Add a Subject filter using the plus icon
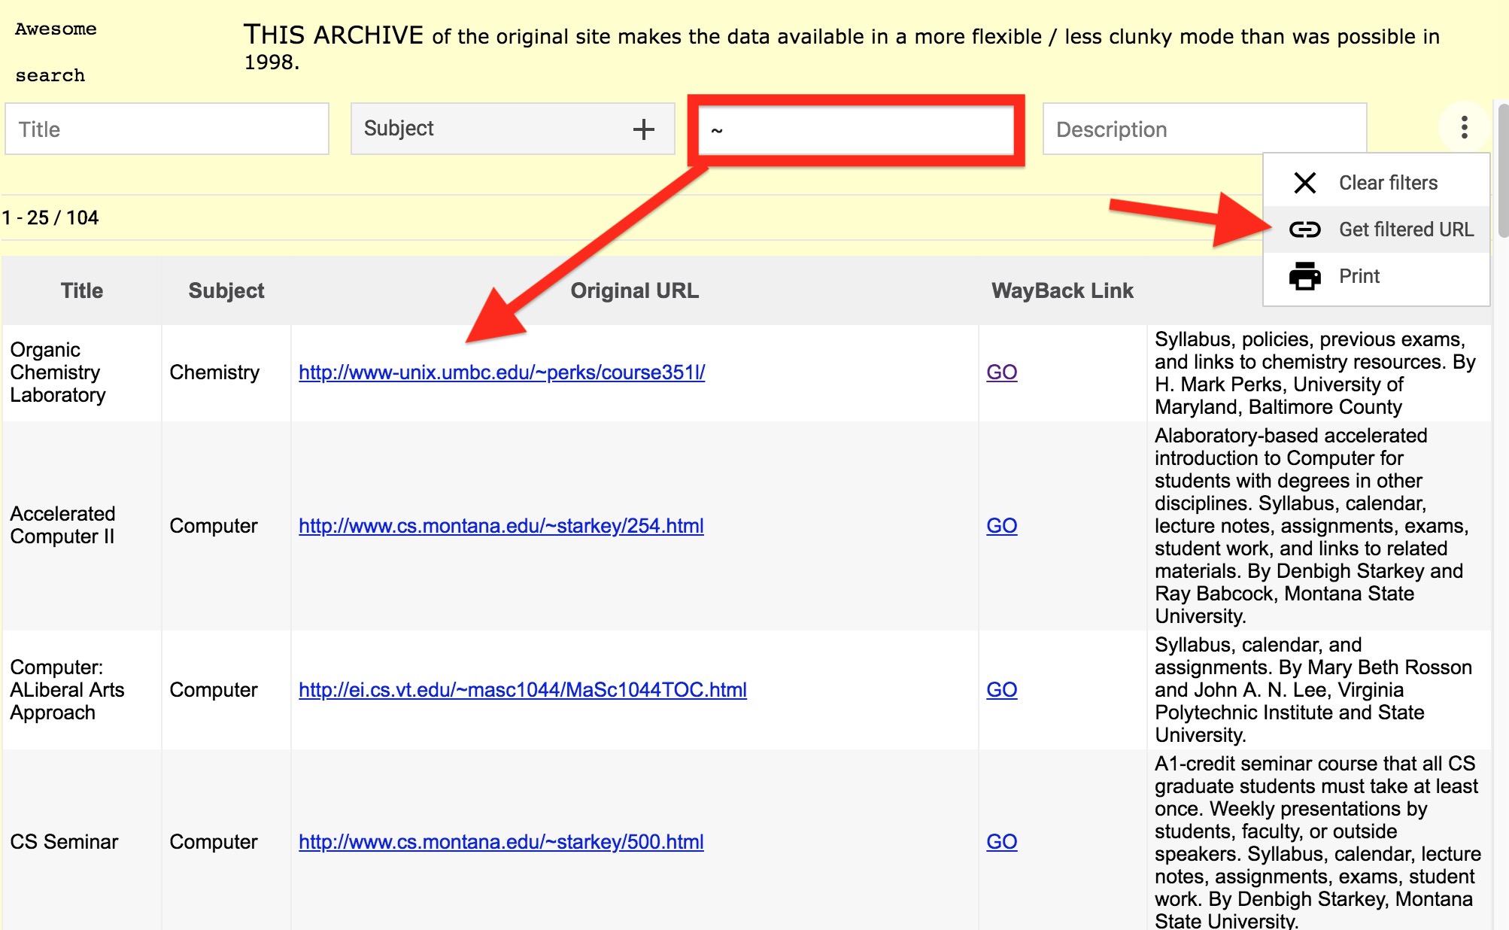 click(x=644, y=129)
